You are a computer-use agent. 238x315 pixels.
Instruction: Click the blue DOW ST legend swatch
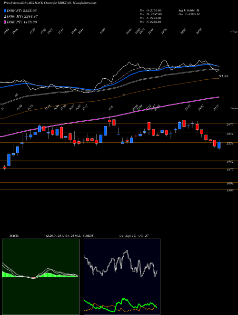pyautogui.click(x=5, y=10)
